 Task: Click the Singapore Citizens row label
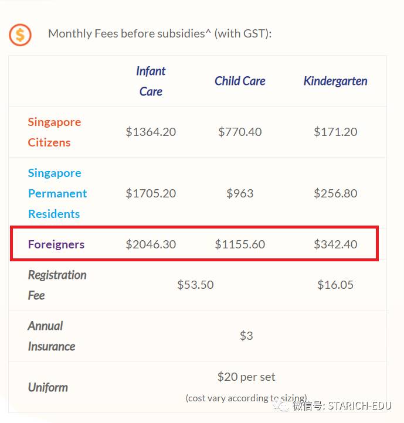[x=54, y=132]
